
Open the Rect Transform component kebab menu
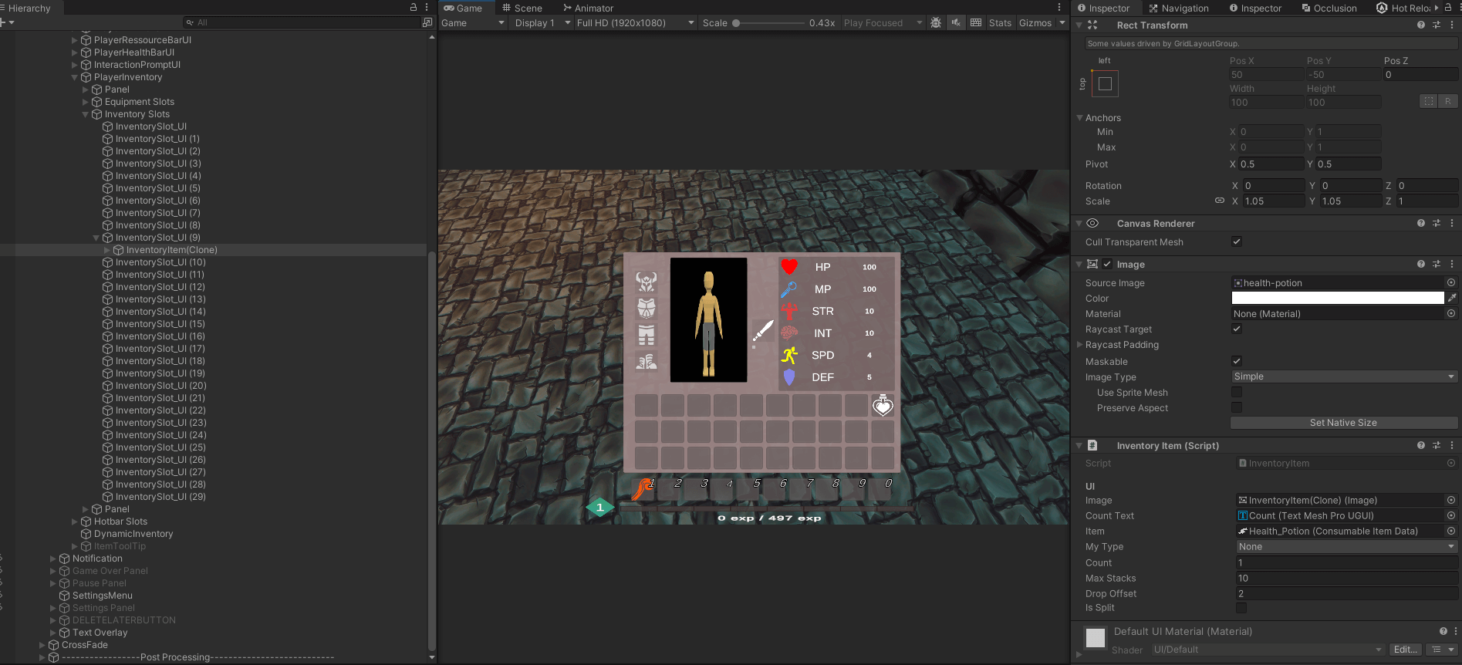point(1452,25)
